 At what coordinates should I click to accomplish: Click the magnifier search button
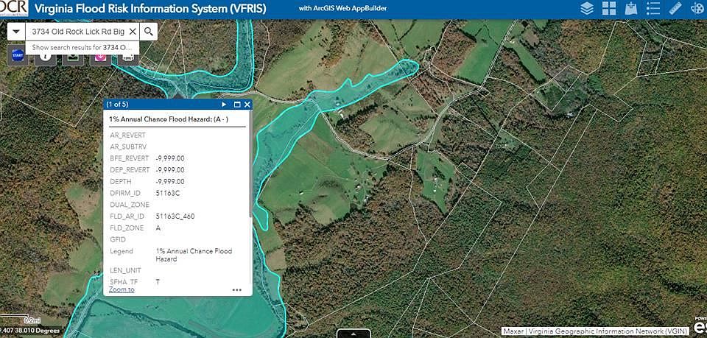tap(148, 32)
